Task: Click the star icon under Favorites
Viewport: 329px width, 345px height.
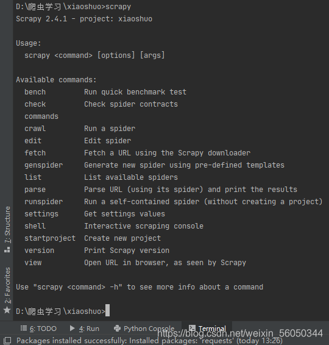Action: click(x=7, y=310)
